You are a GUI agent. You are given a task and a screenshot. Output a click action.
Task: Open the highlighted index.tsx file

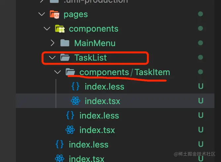[x=102, y=101]
